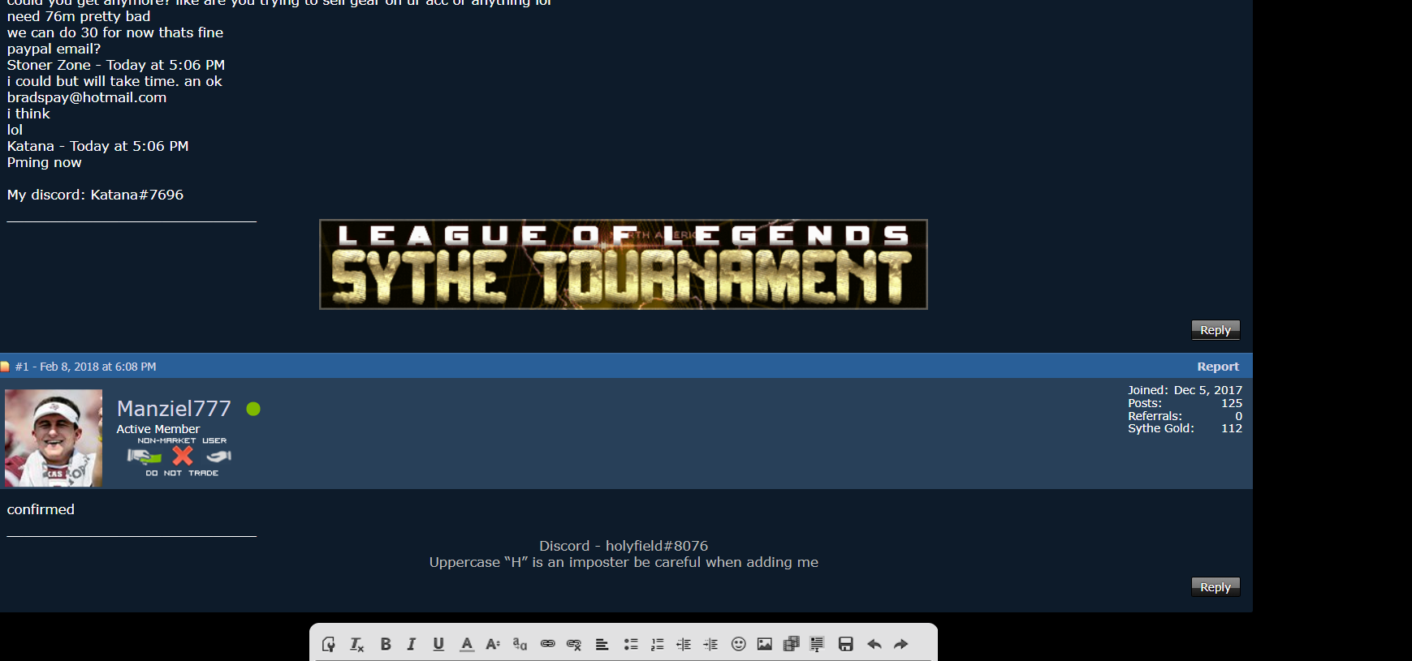Save draft with floppy disk icon
1412x661 pixels.
click(846, 644)
